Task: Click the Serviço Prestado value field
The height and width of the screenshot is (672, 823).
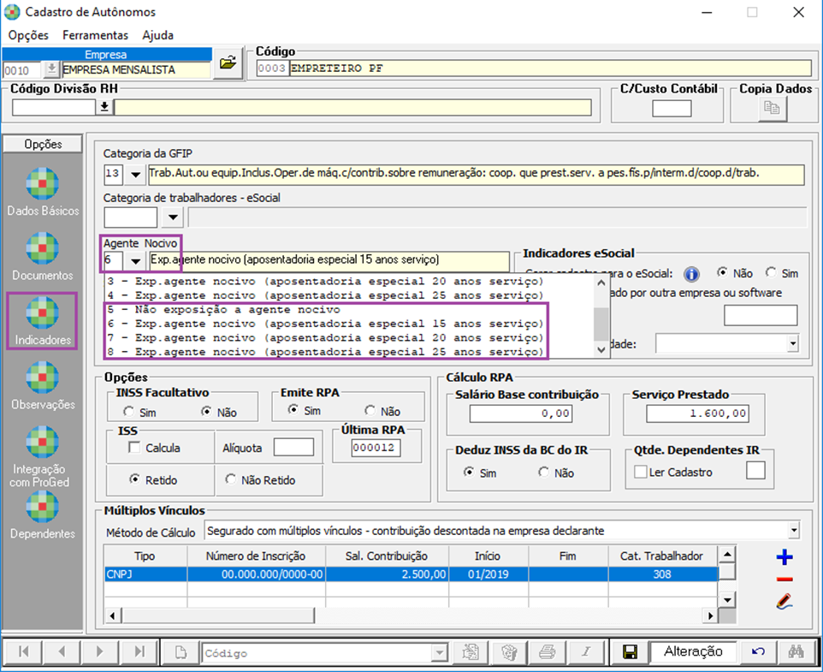Action: click(x=696, y=414)
